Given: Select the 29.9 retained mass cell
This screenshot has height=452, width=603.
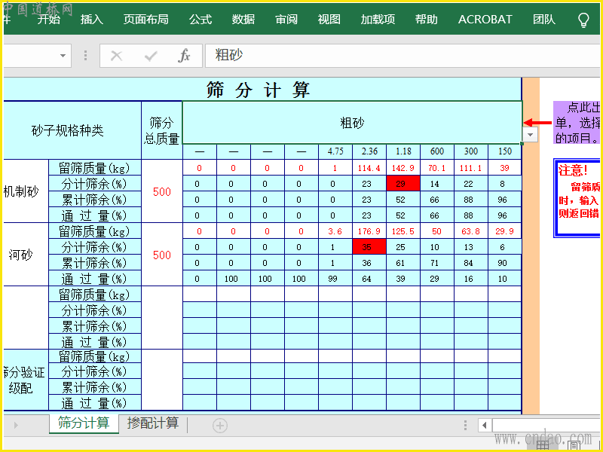Looking at the screenshot, I should click(504, 231).
